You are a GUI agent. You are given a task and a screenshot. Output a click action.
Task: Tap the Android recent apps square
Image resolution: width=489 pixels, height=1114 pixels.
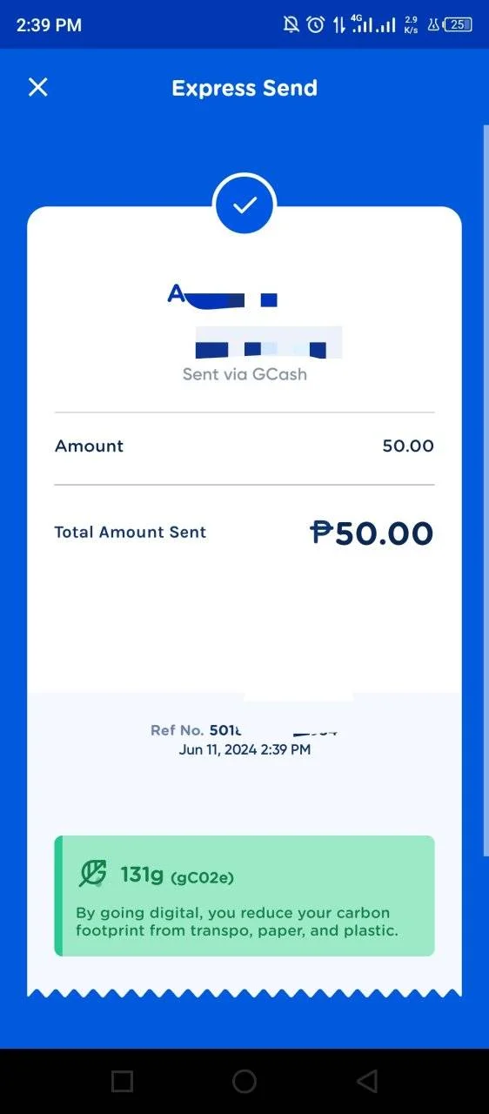click(123, 1081)
